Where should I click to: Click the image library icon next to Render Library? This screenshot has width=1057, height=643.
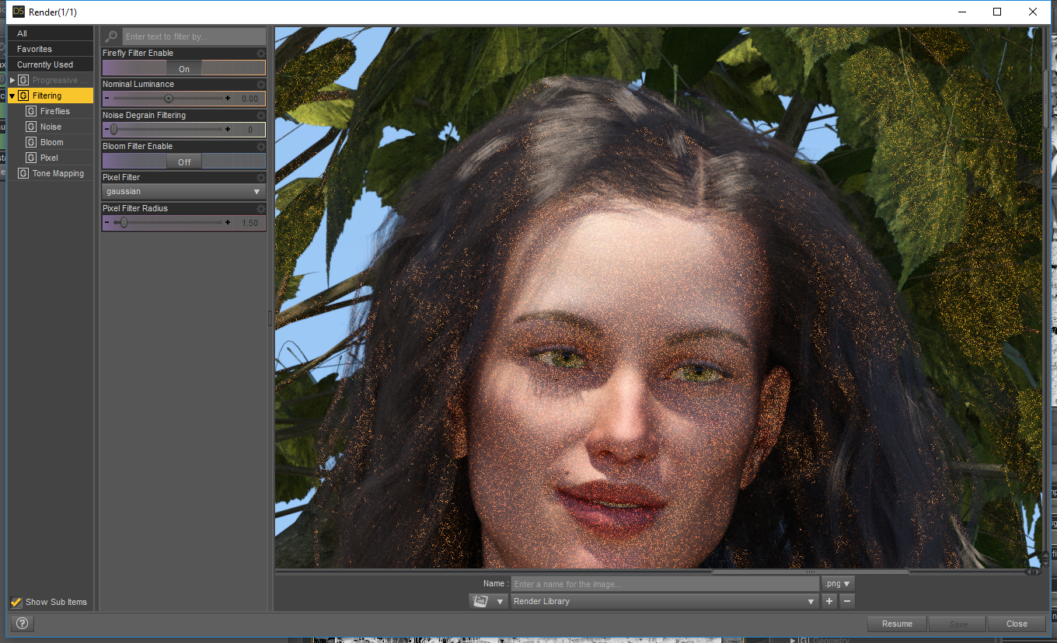pyautogui.click(x=481, y=601)
